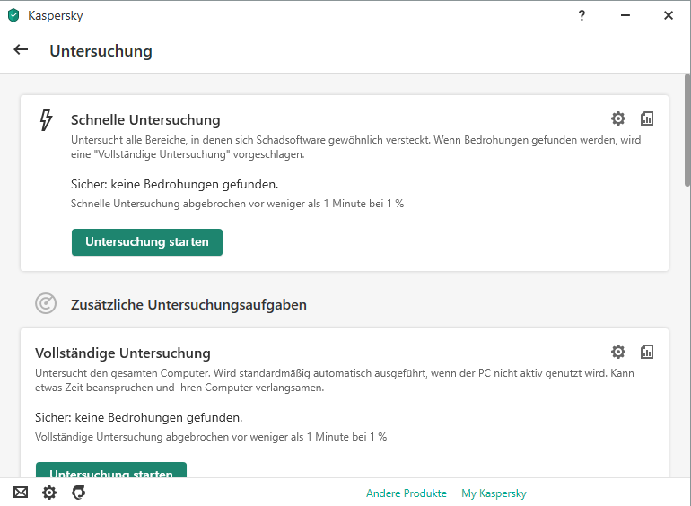Open the envelope notifications icon in footer

point(21,493)
